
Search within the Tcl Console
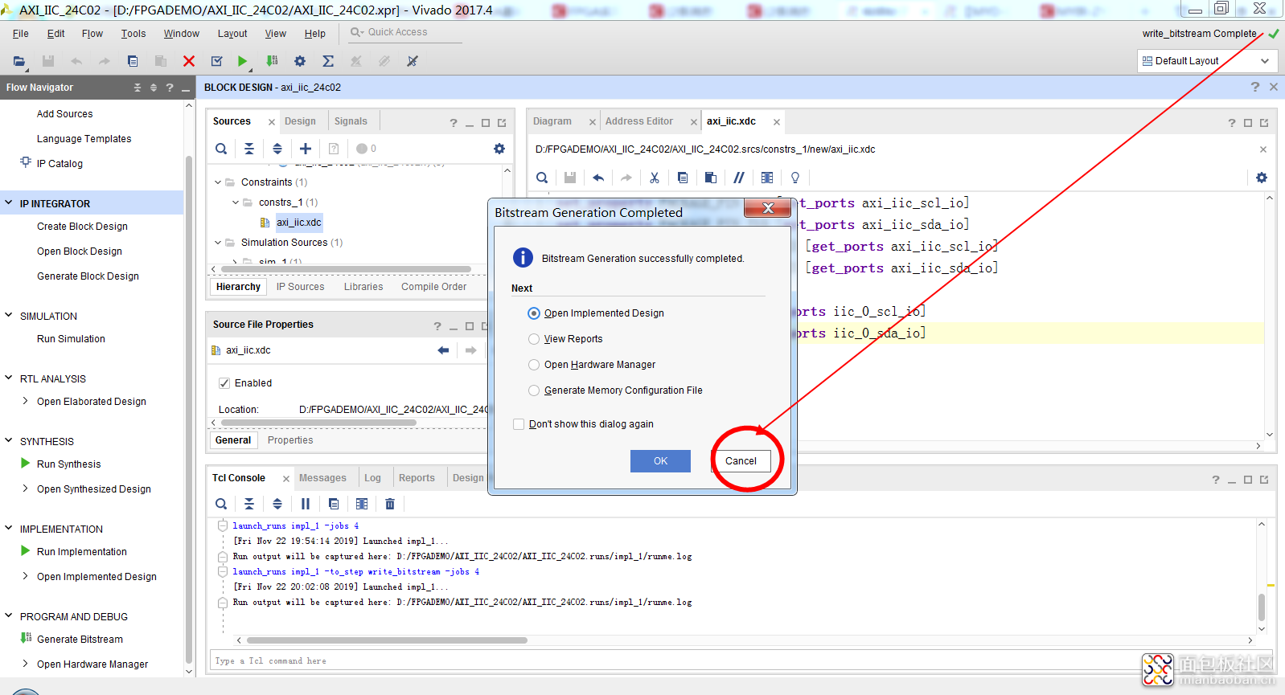coord(221,504)
